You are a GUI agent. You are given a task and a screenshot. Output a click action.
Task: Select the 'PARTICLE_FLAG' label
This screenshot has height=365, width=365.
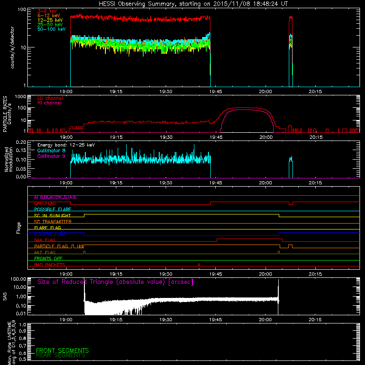pos(51,246)
